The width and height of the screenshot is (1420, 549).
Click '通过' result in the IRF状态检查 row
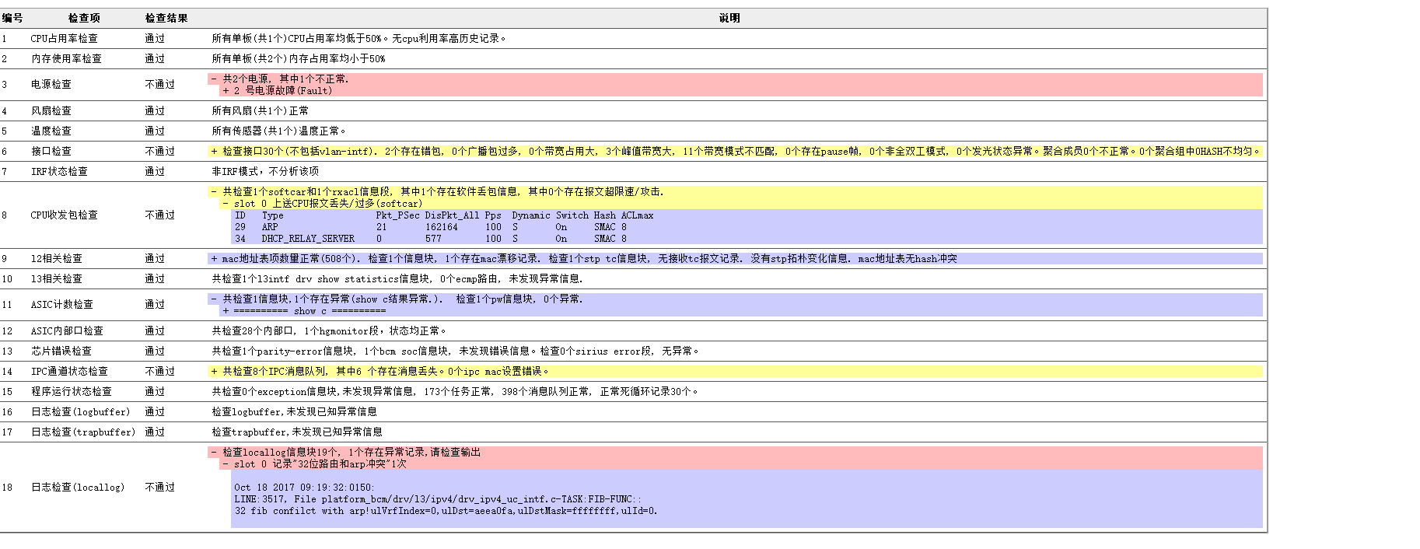point(155,171)
